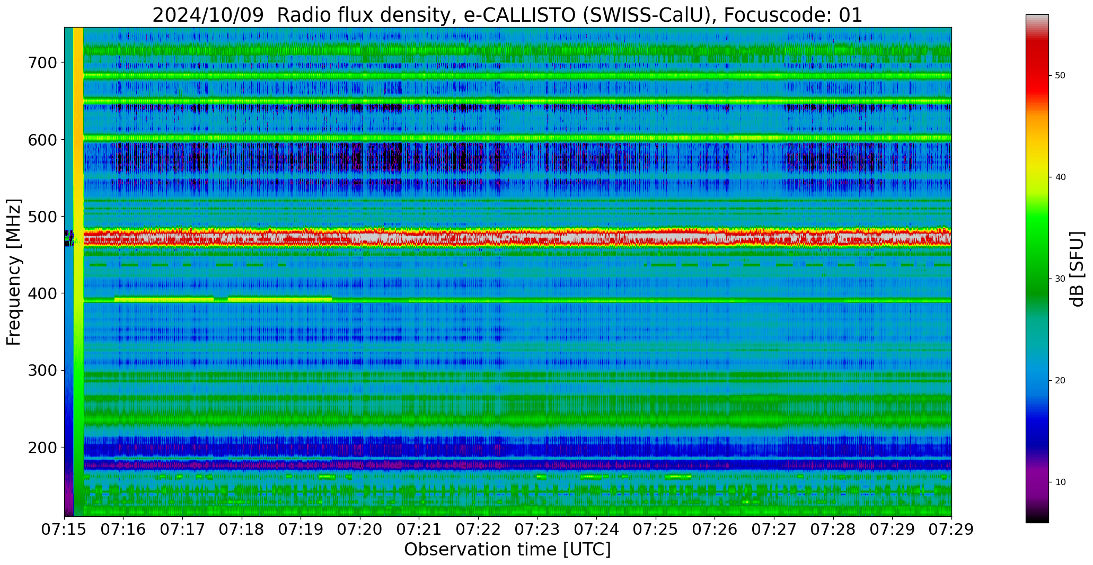
Task: Click the 07:26 time tick label
Action: [x=715, y=530]
